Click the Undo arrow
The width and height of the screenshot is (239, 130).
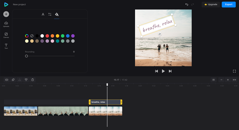tap(187, 4)
